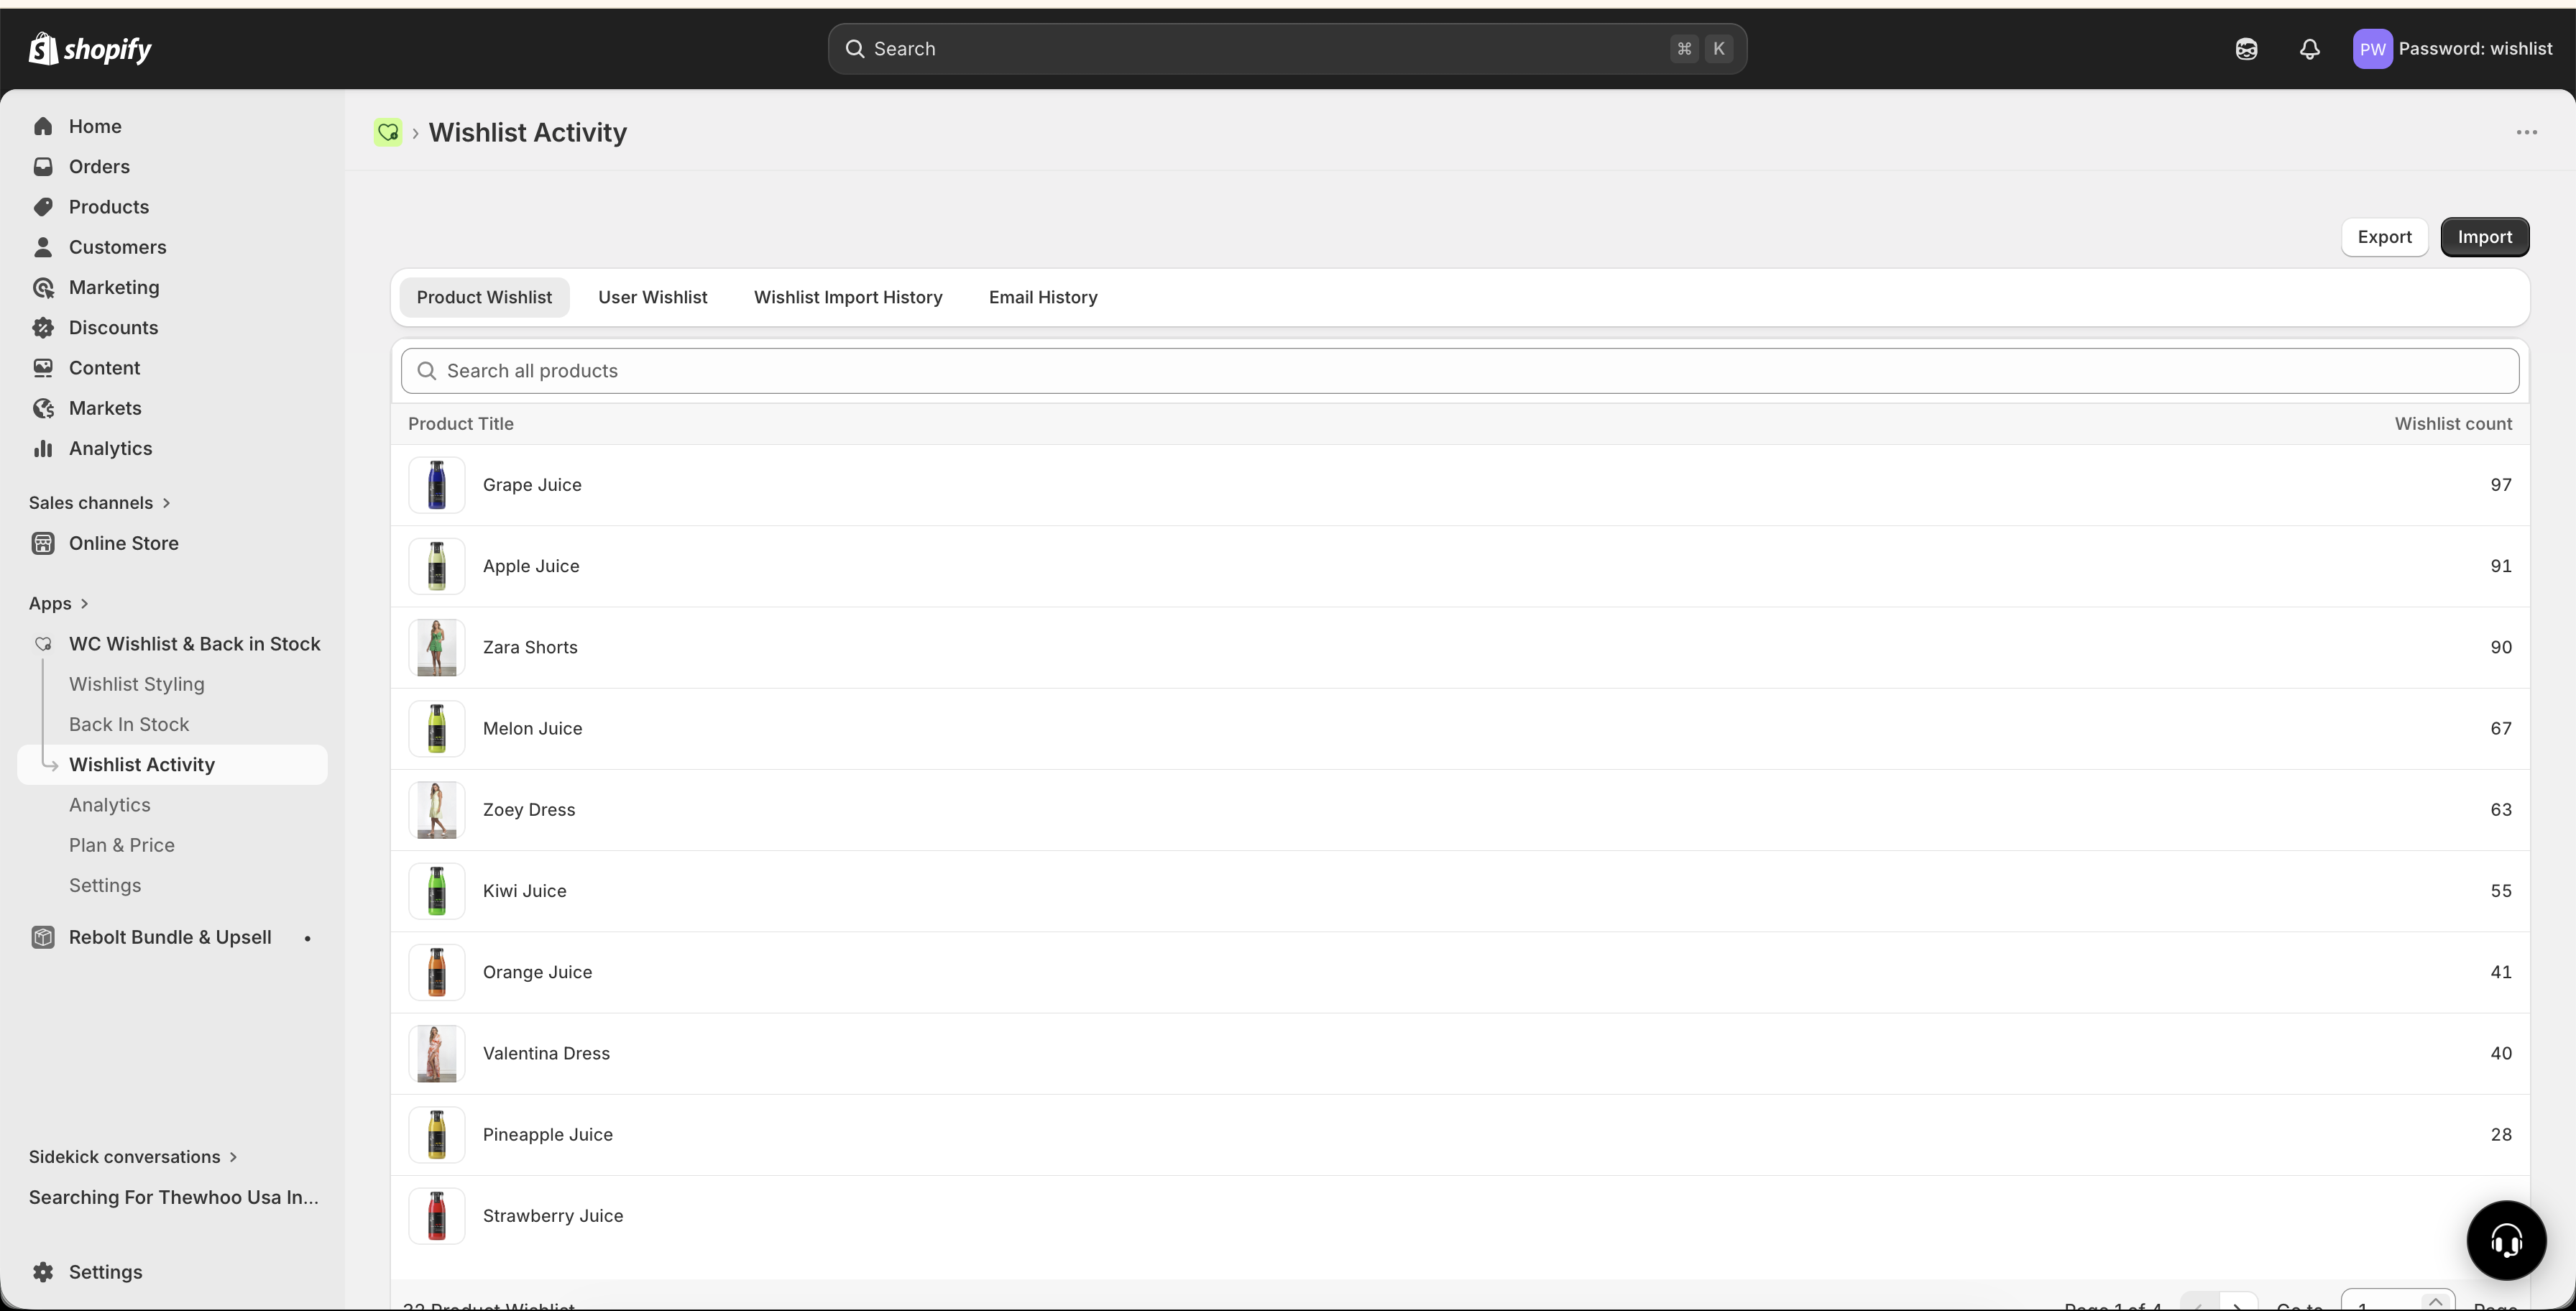Screen dimensions: 2576x1311
Task: Click the Melon Juice row title
Action: [532, 729]
